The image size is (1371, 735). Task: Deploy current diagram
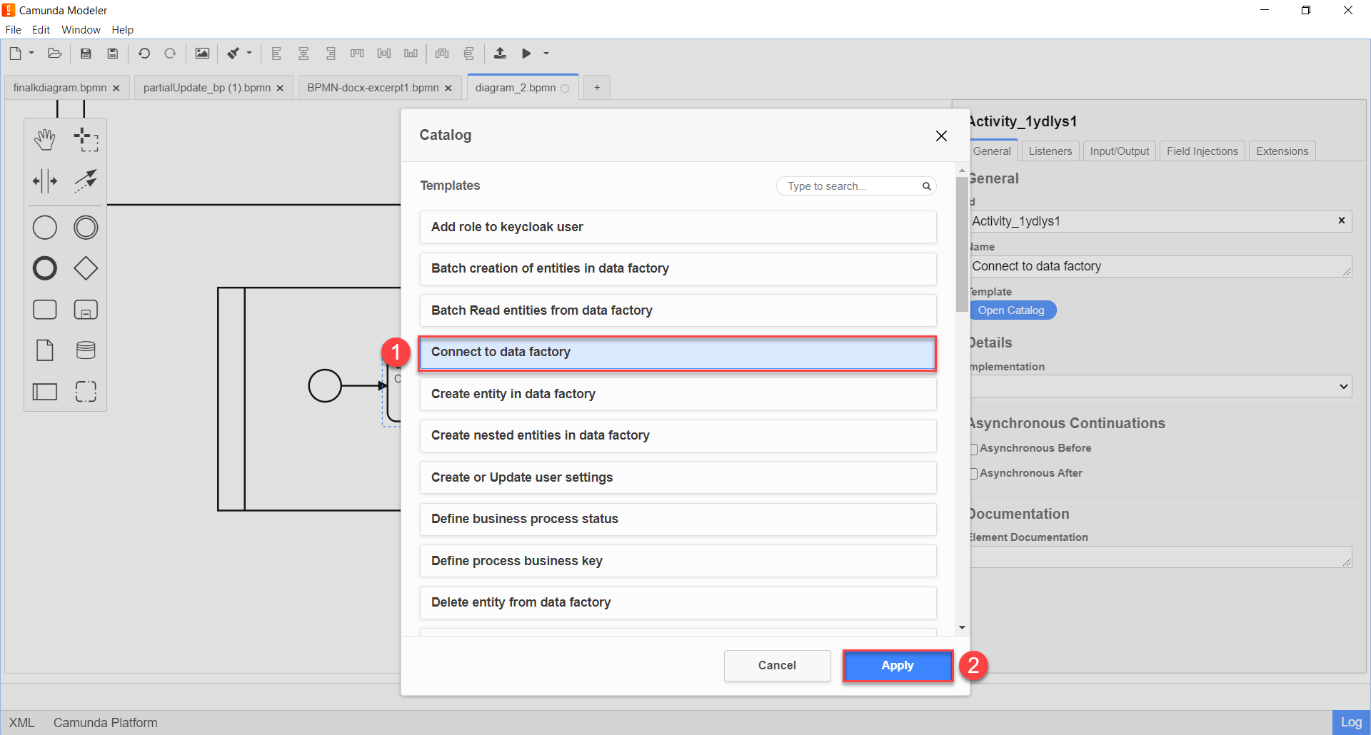(500, 54)
